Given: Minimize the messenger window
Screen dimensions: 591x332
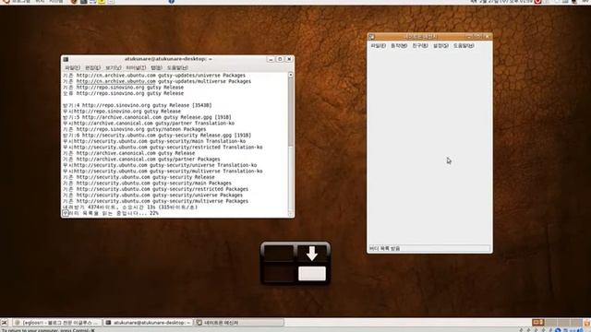Looking at the screenshot, I should pyautogui.click(x=469, y=37).
